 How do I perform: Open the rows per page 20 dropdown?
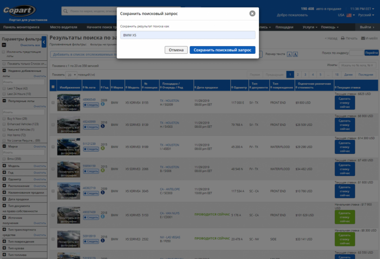point(71,75)
